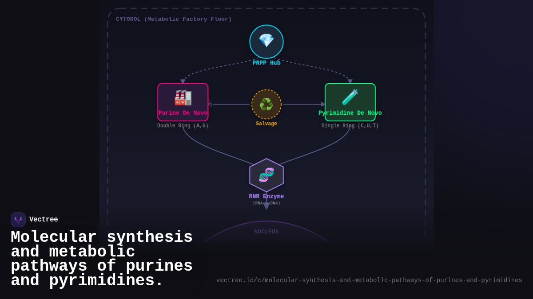Click the arrow from RNR Enzyme to Nucleus
The height and width of the screenshot is (299, 533).
click(266, 205)
